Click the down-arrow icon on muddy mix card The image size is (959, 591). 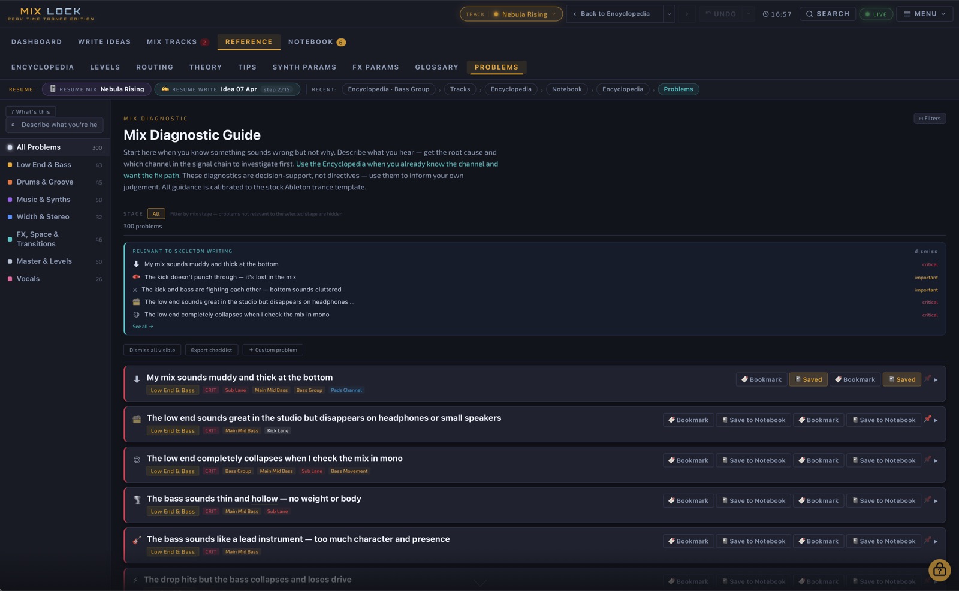[137, 379]
